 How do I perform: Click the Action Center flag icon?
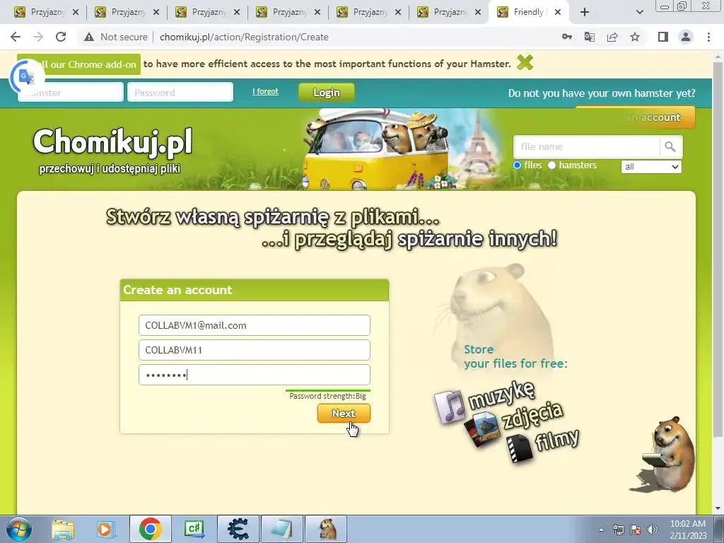tap(636, 530)
